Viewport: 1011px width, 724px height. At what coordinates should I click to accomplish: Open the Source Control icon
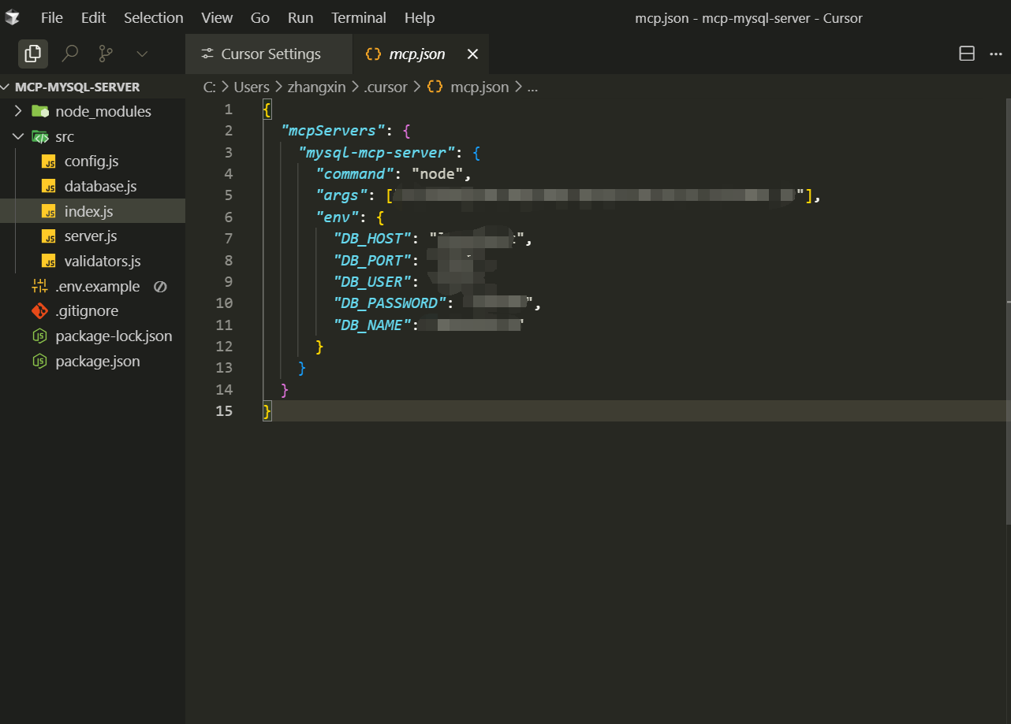[106, 54]
